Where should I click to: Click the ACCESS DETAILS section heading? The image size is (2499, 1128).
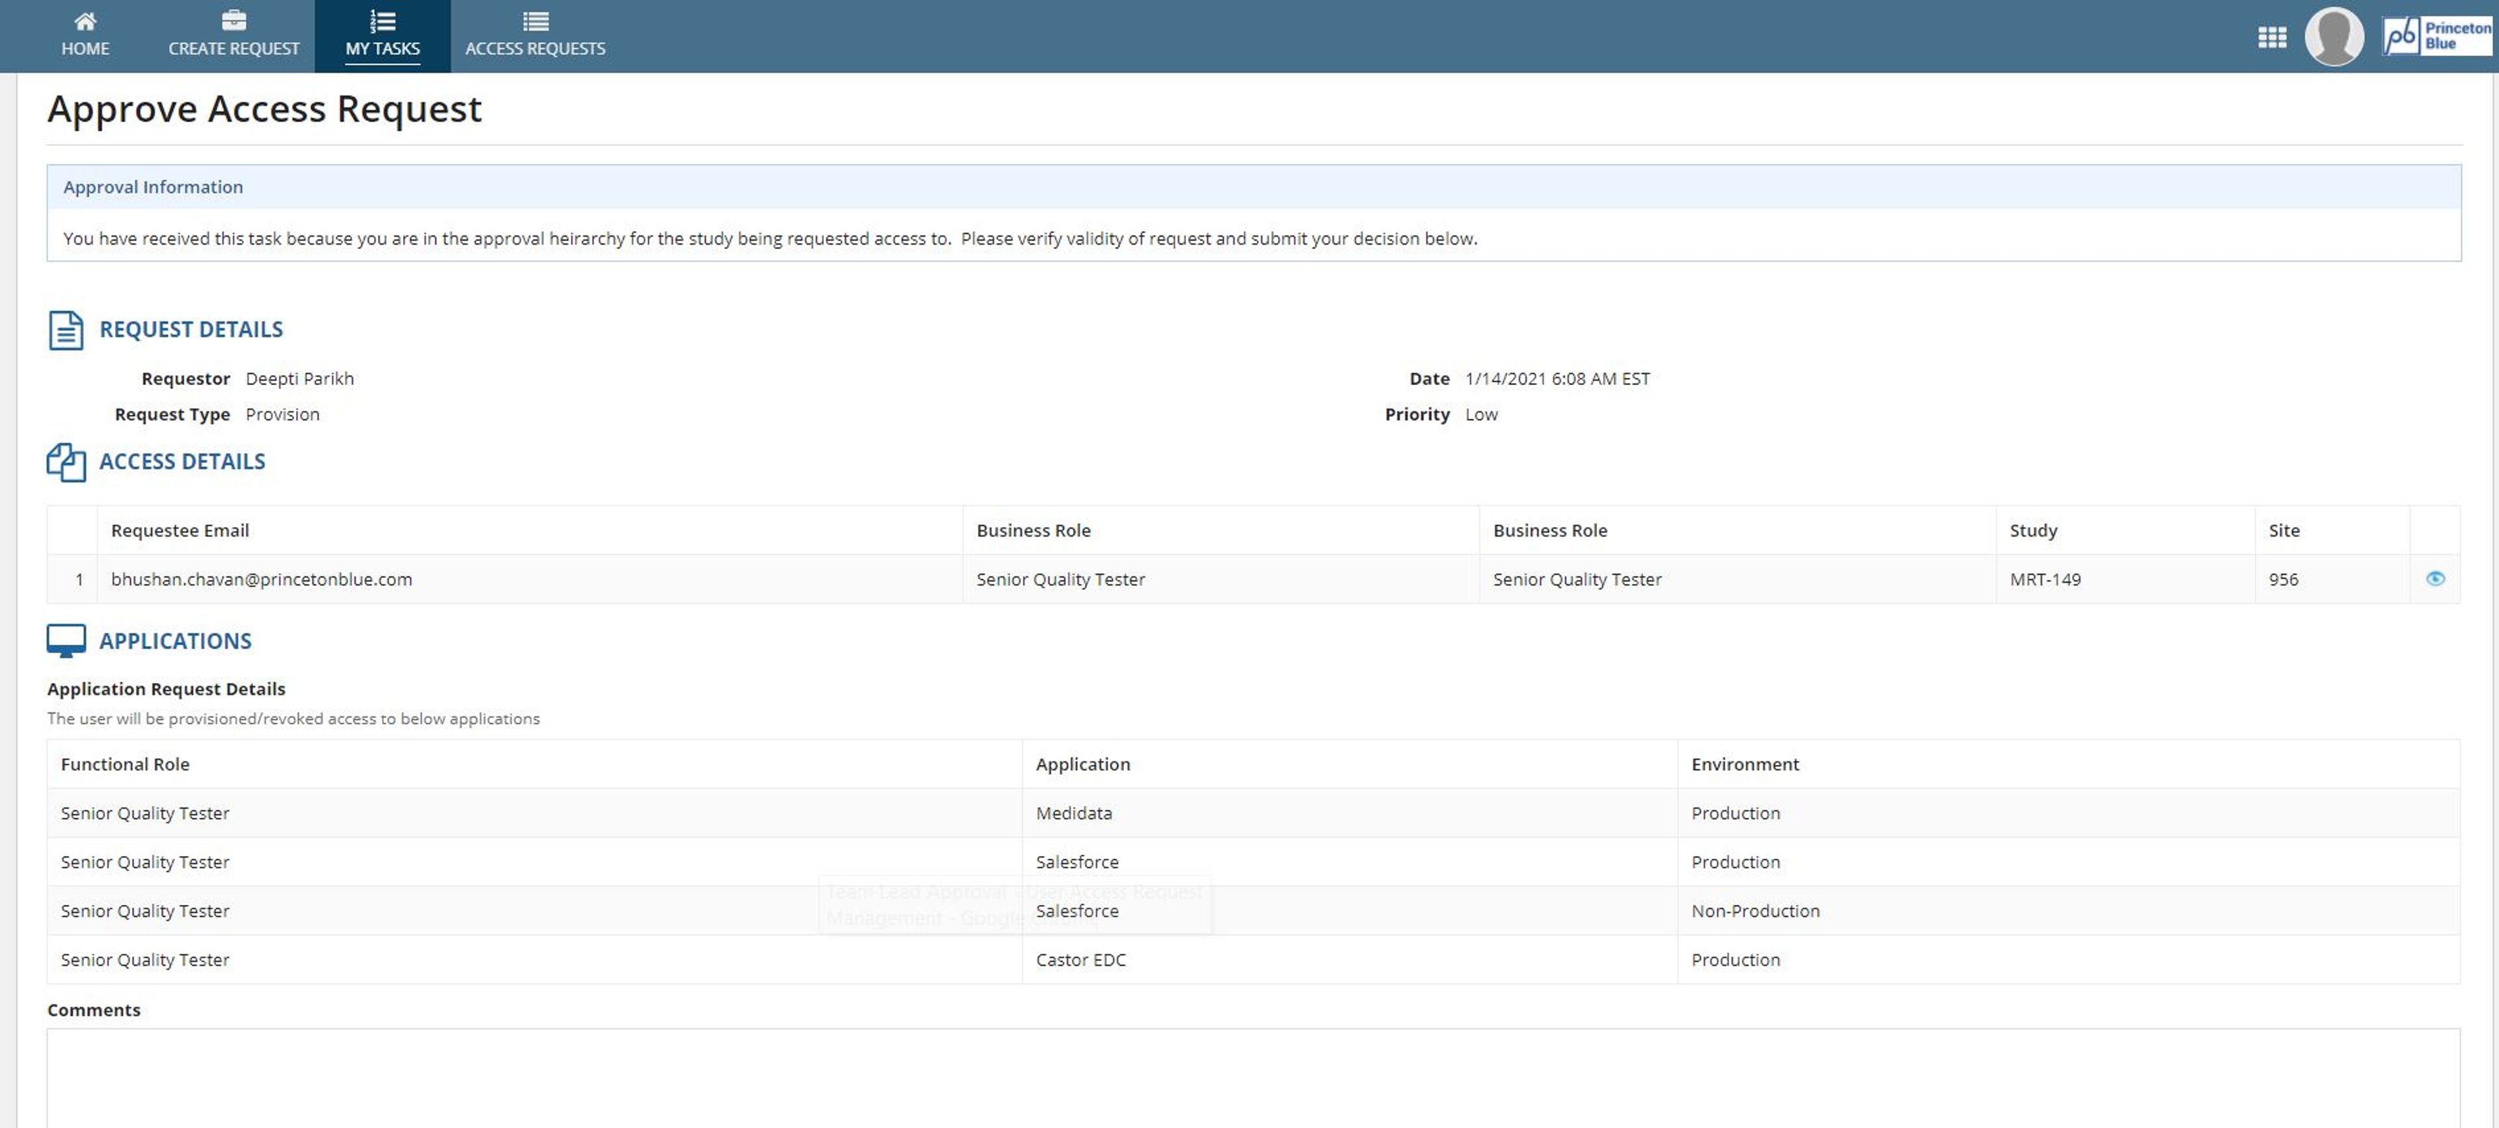coord(182,462)
